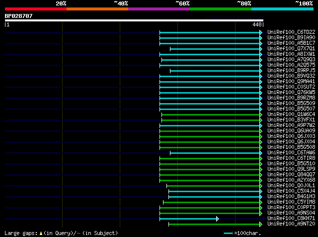
Task: Select the UniRef100_B5G510 label
Action: pos(291,164)
